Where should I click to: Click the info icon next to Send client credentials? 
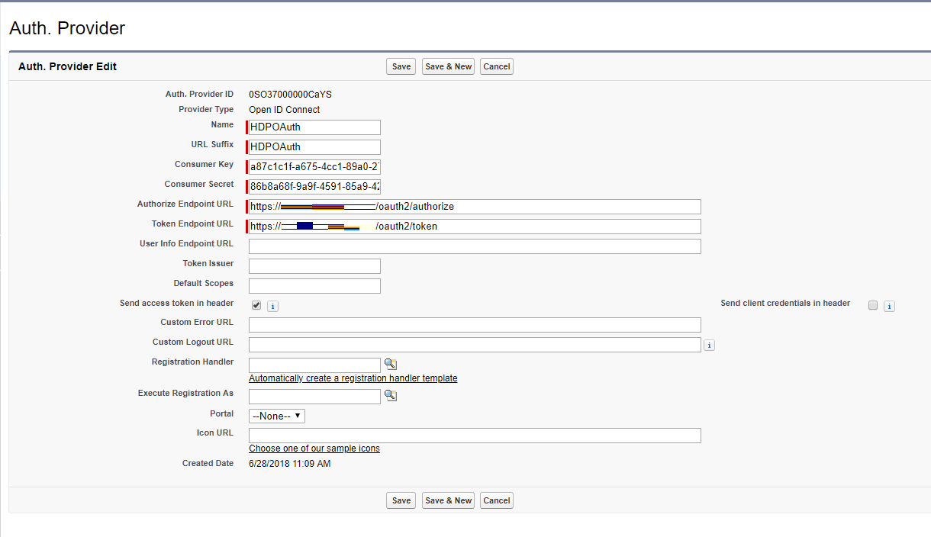(889, 306)
